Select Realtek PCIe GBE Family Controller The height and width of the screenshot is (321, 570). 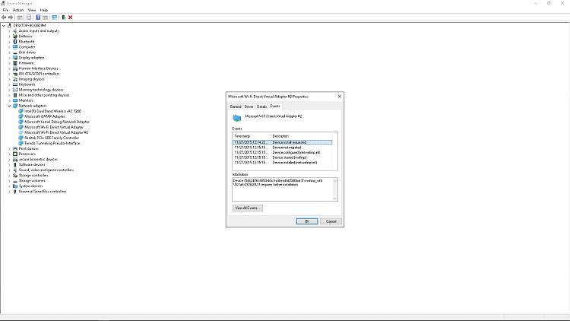click(x=52, y=138)
